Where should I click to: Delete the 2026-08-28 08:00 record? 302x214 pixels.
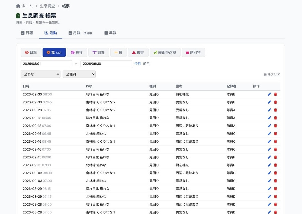[x=275, y=204]
